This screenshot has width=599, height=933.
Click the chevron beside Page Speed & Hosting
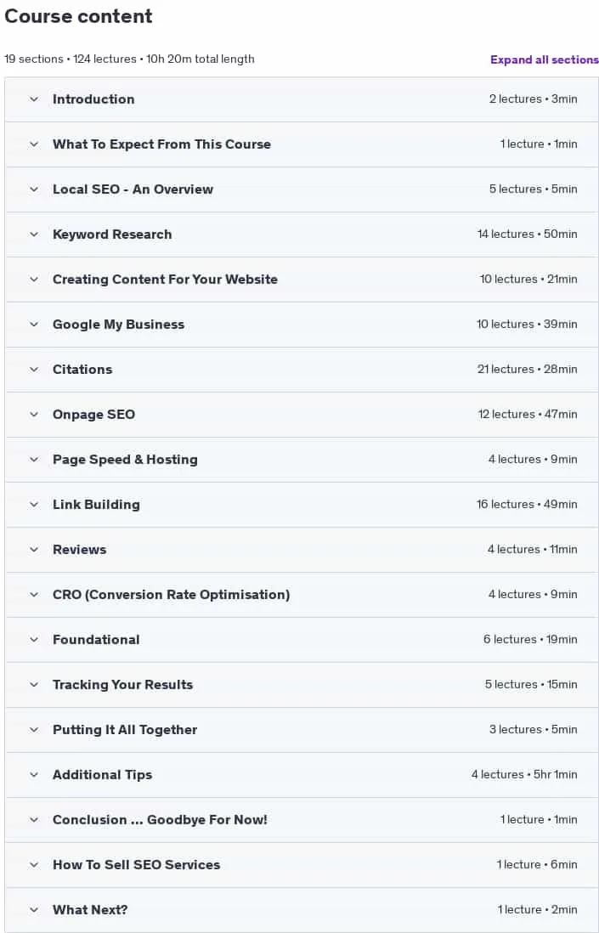(34, 460)
